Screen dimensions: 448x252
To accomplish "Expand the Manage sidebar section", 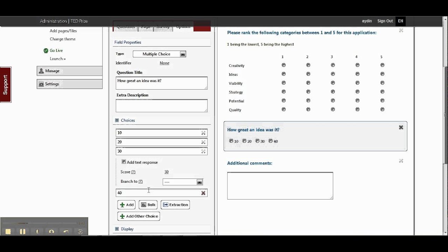I will click(x=70, y=71).
